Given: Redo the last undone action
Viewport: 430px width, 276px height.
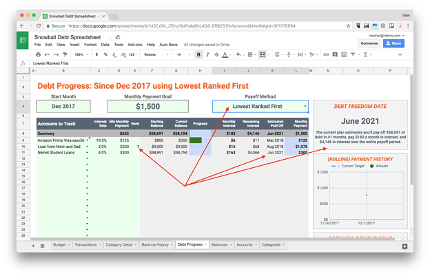Looking at the screenshot, I should coord(56,54).
